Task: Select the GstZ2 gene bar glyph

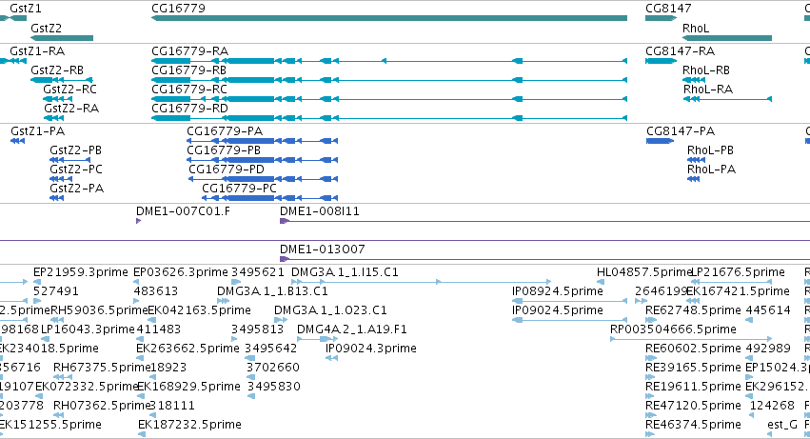Action: pos(62,38)
